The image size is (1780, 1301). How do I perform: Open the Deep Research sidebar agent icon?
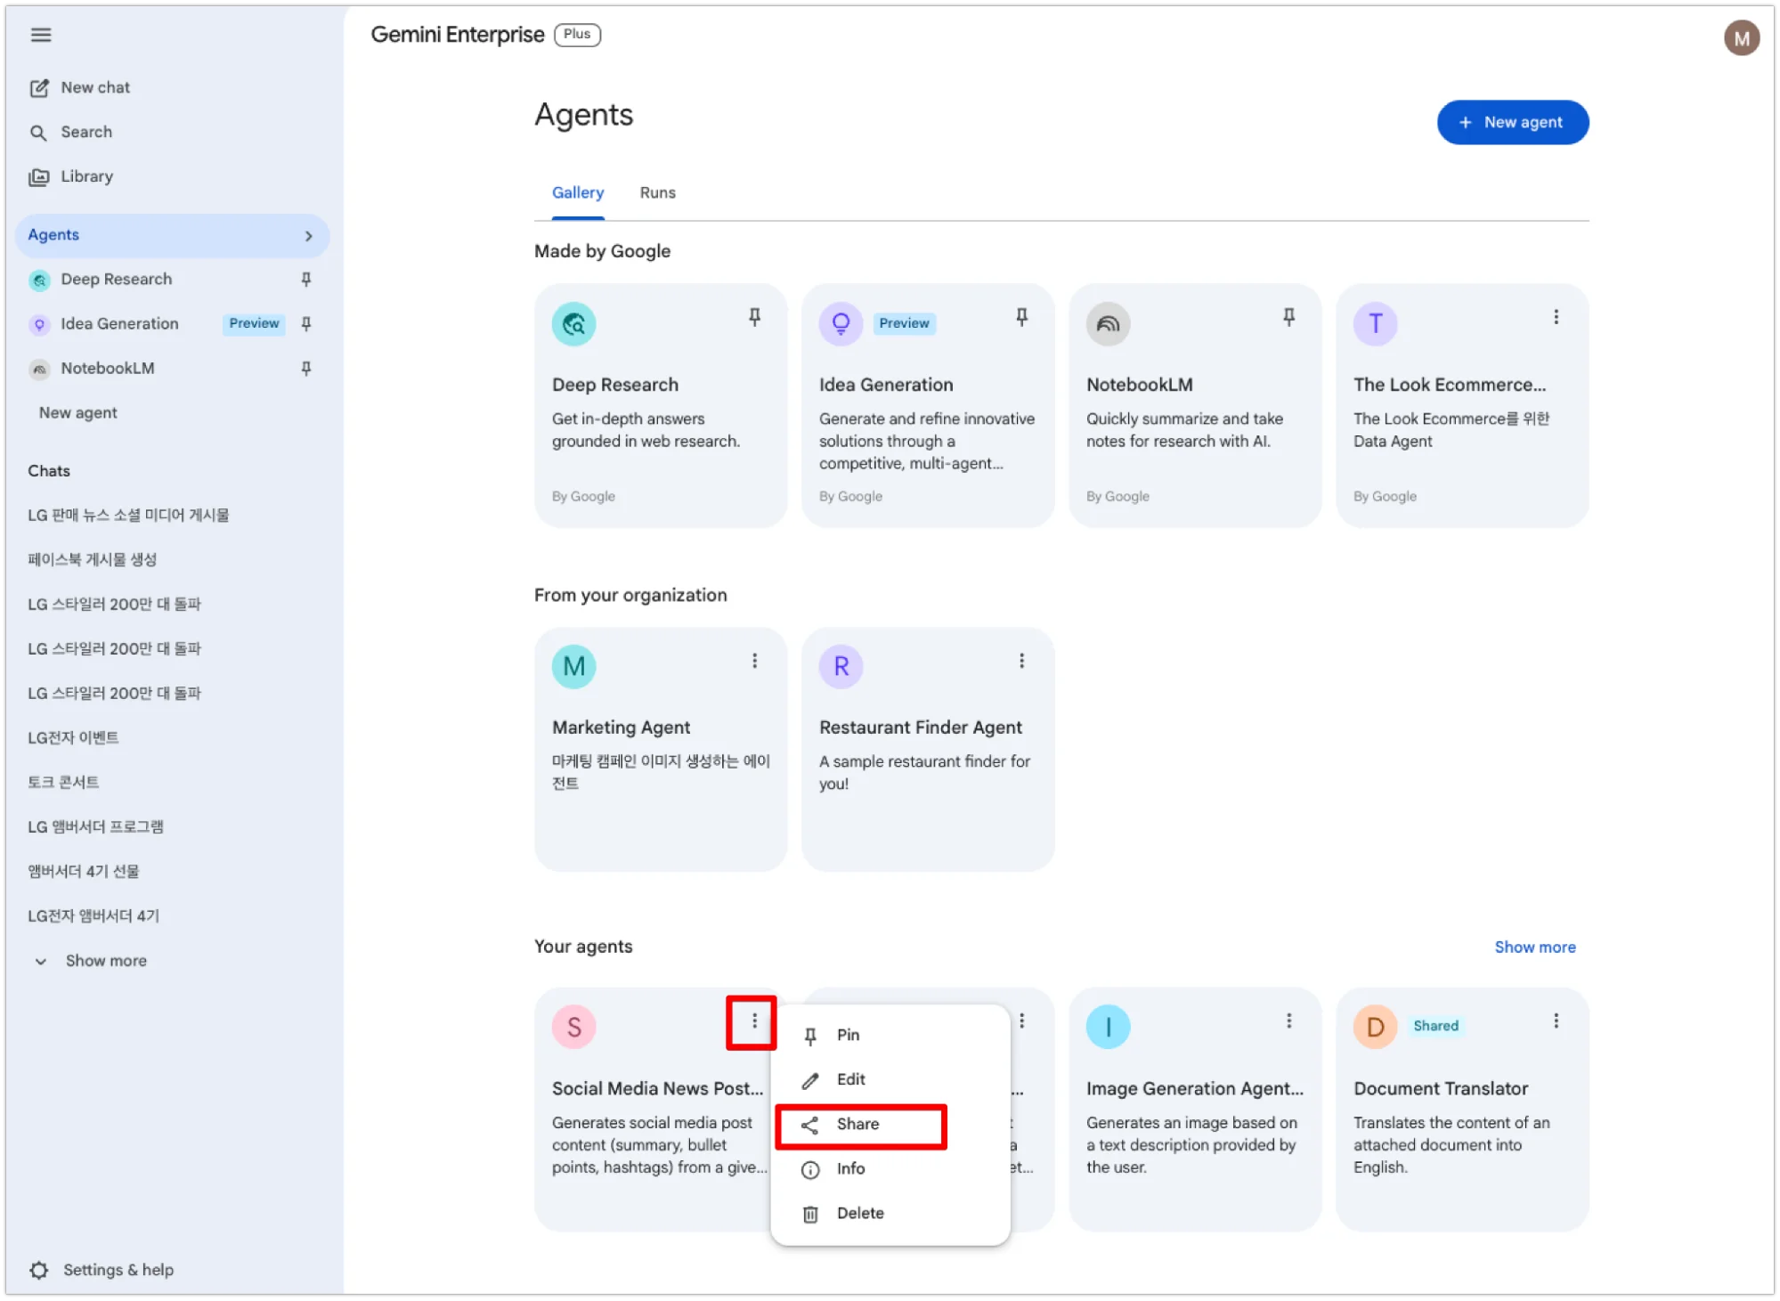(x=39, y=281)
